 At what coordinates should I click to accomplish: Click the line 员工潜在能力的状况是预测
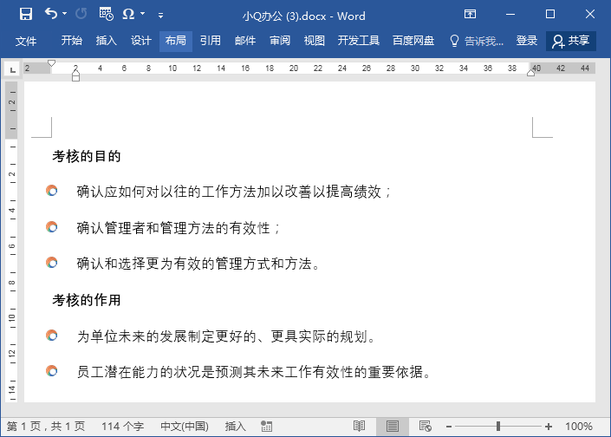[x=254, y=372]
